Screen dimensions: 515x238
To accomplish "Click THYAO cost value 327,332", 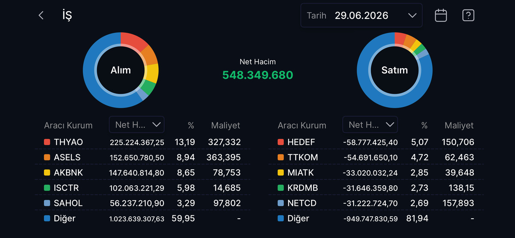I will (224, 142).
